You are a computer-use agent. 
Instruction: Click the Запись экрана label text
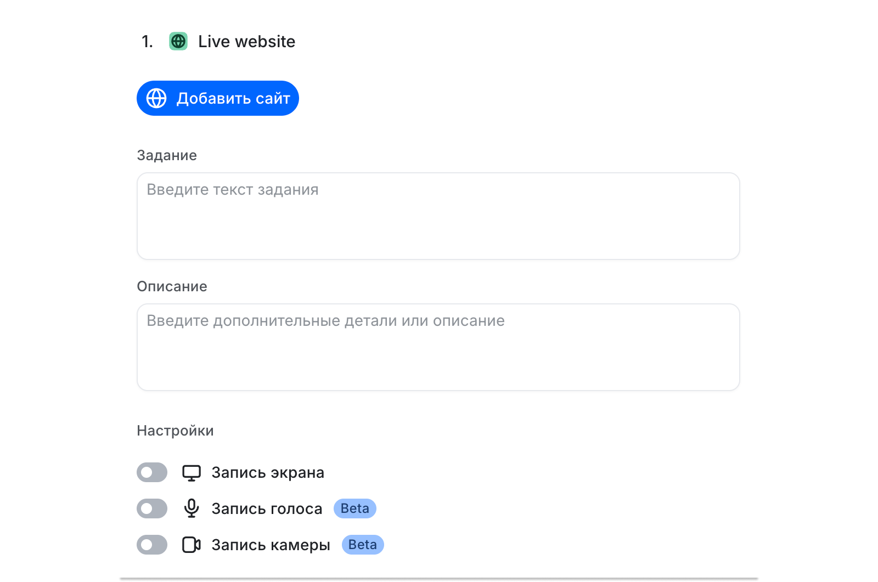(x=268, y=473)
